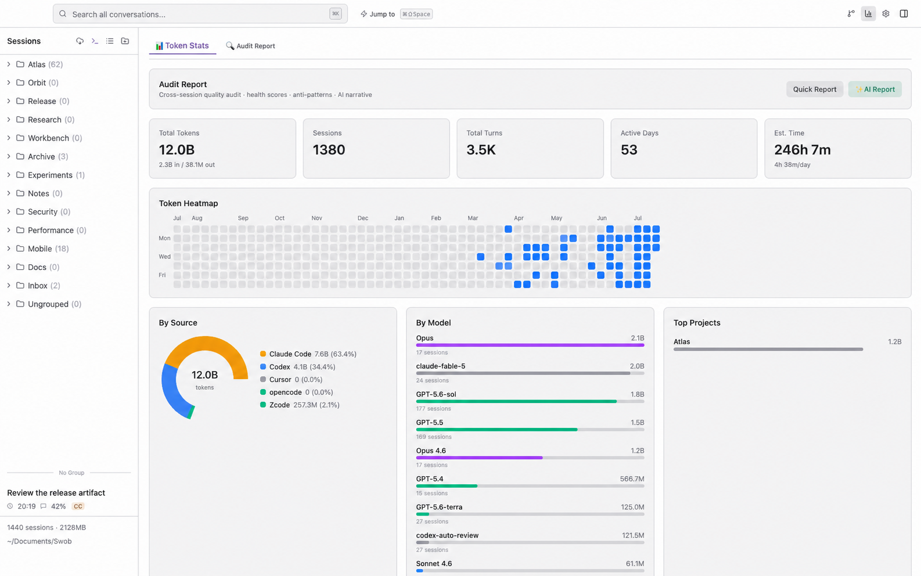The width and height of the screenshot is (921, 576).
Task: Expand the Security folder chevron
Action: pyautogui.click(x=9, y=212)
